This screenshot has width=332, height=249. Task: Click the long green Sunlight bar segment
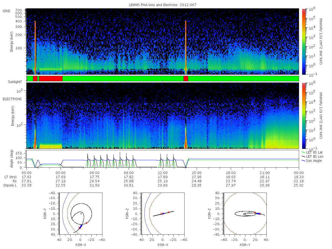[x=123, y=79]
